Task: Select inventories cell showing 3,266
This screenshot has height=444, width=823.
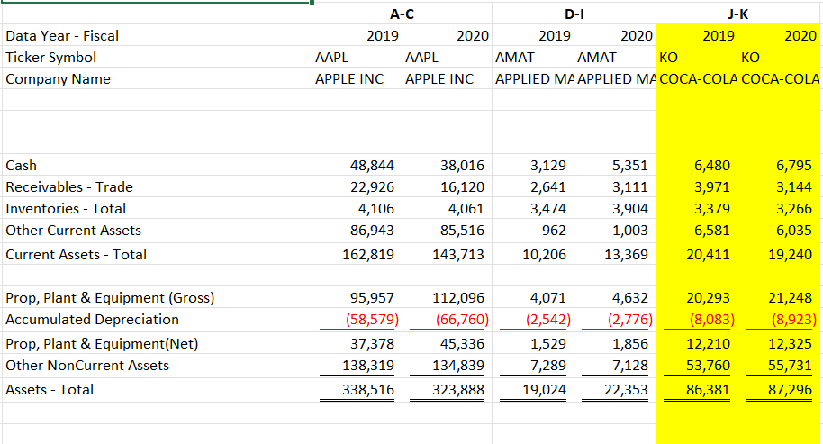Action: (780, 208)
